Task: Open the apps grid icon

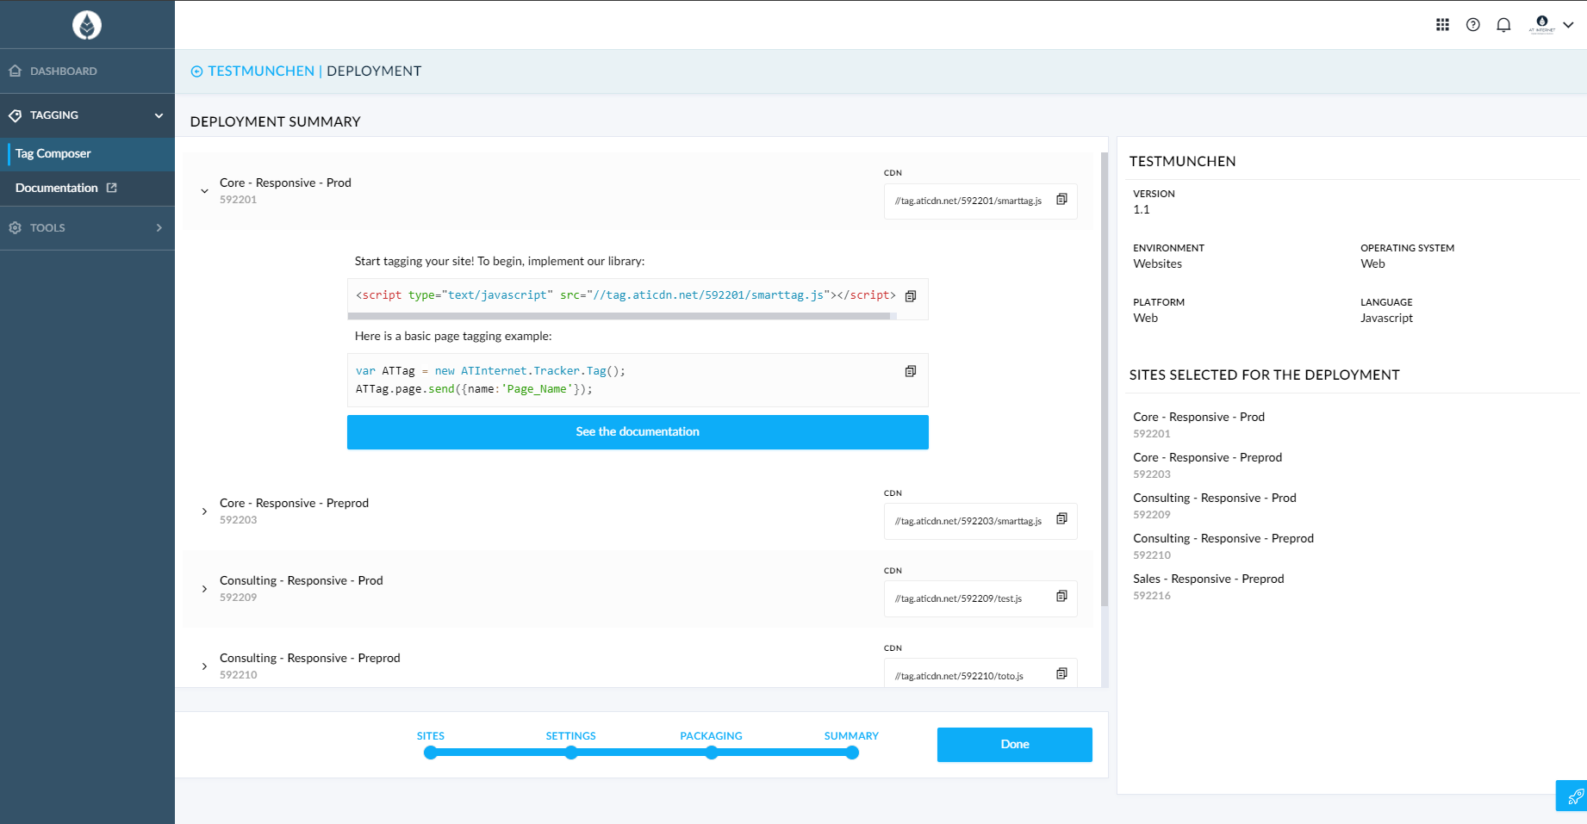Action: (1442, 25)
